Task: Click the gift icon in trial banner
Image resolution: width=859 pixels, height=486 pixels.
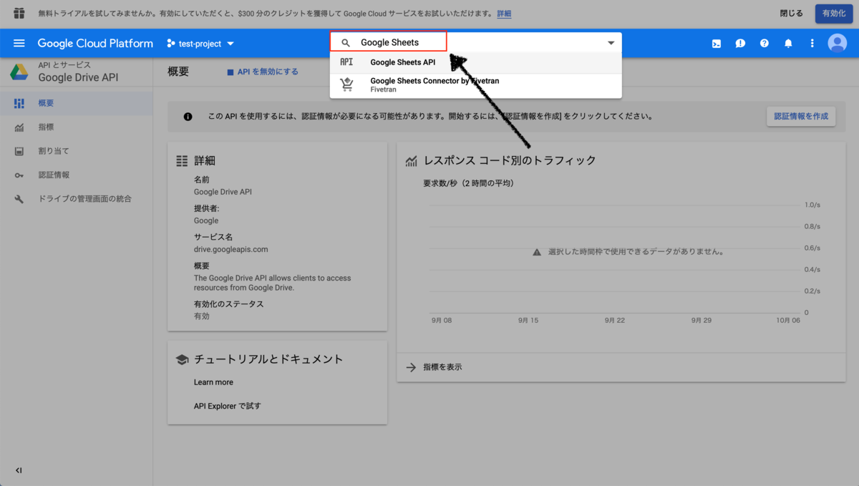Action: 19,14
